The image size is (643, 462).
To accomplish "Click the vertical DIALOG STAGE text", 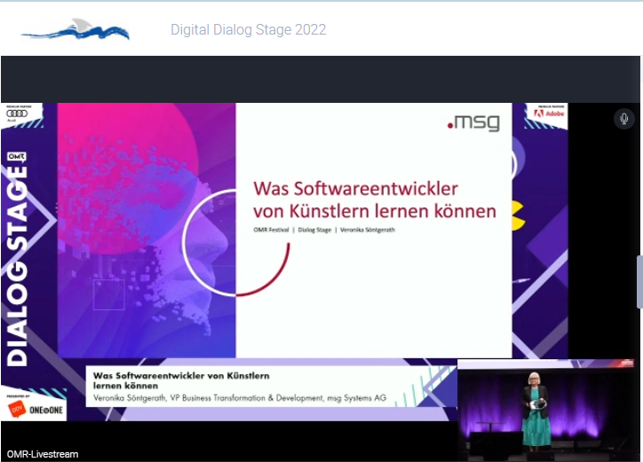I will (17, 265).
